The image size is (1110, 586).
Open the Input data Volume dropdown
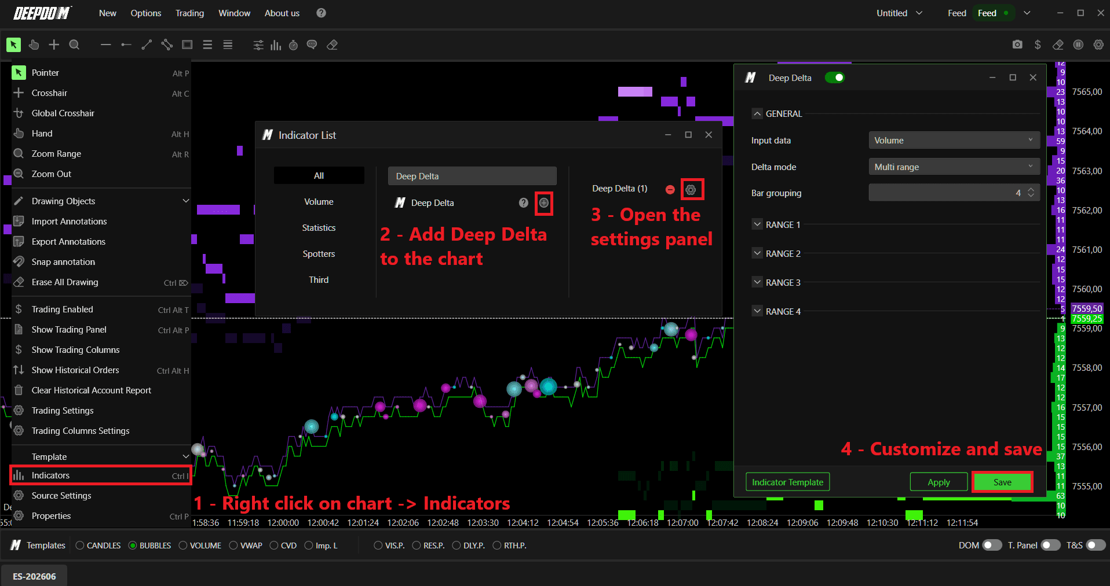[954, 140]
